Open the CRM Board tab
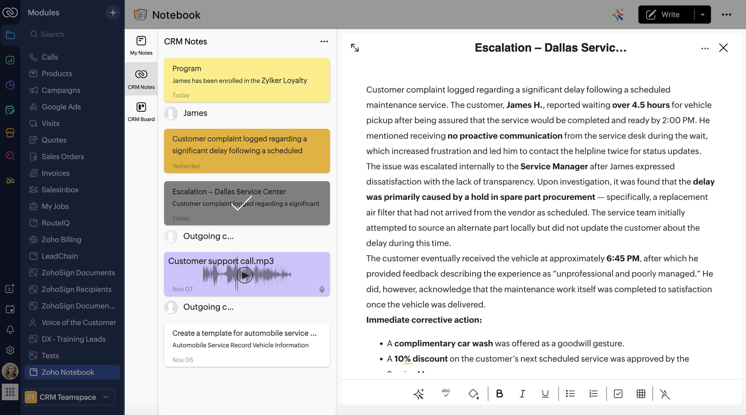This screenshot has height=415, width=746. pyautogui.click(x=141, y=111)
